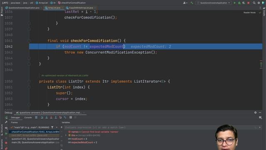Click the expectedModCount = 2 variable row
The image size is (266, 150).
tap(83, 142)
